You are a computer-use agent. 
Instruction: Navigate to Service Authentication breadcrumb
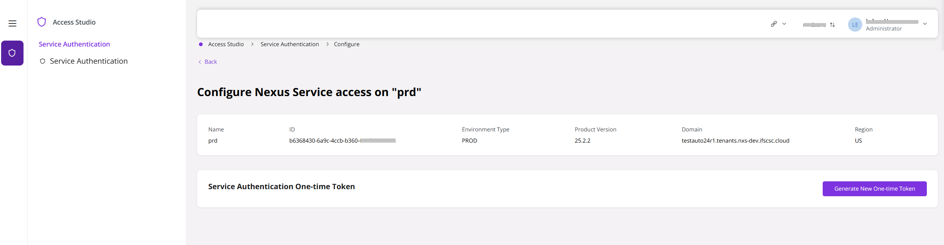pyautogui.click(x=290, y=44)
